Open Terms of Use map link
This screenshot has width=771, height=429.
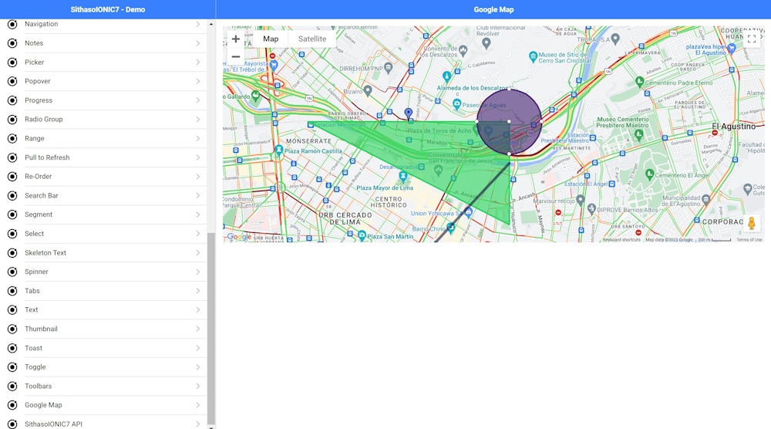click(x=749, y=240)
